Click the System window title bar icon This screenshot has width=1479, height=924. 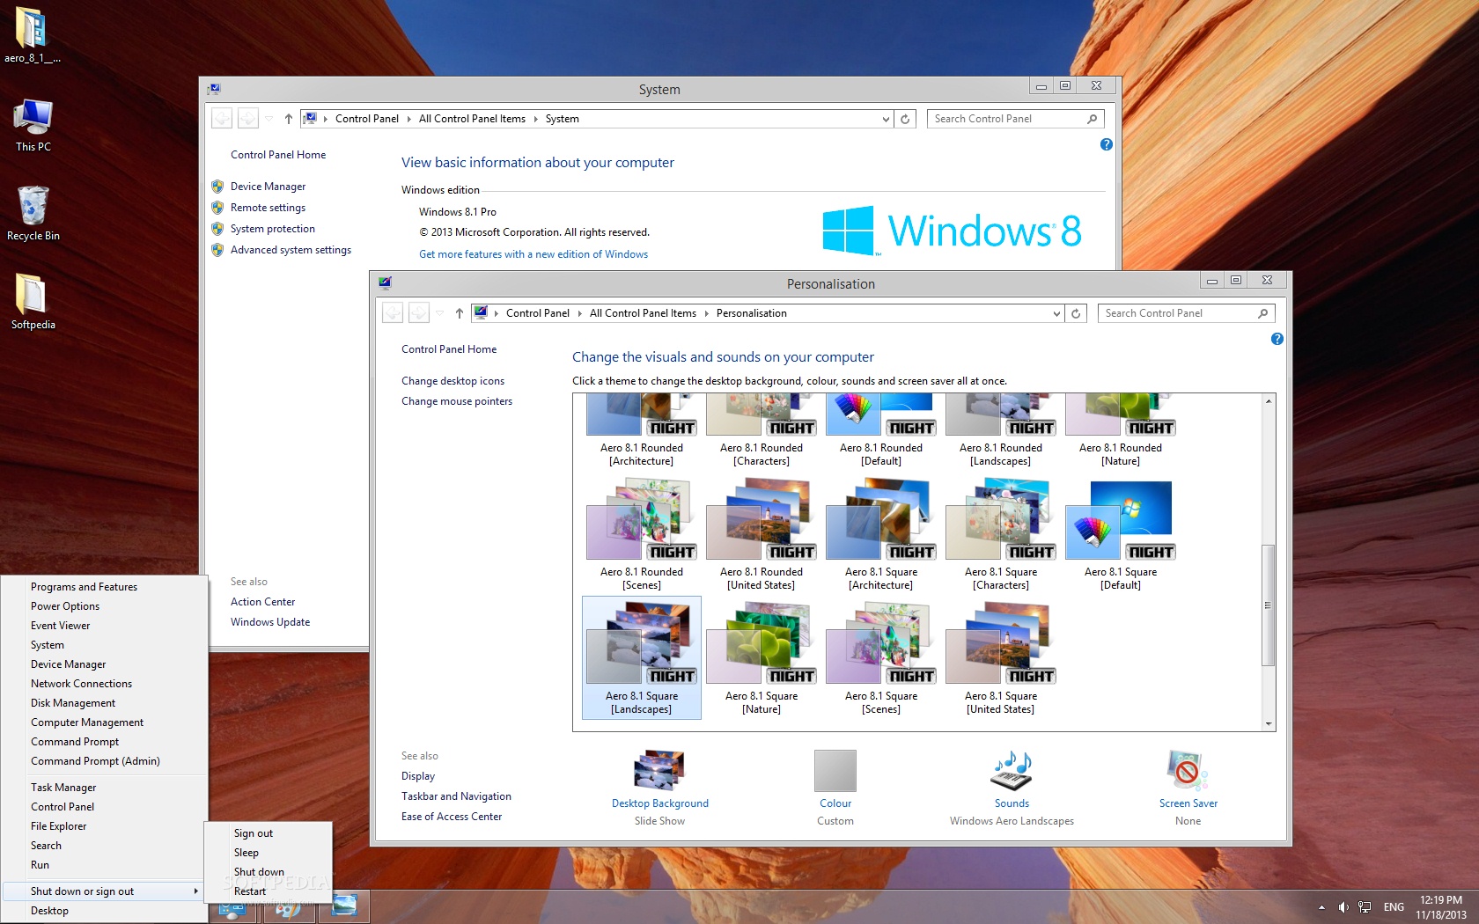tap(214, 89)
